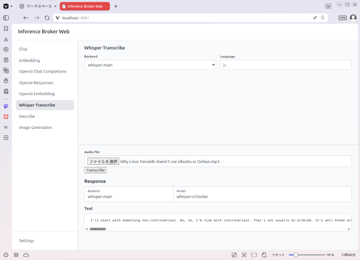Expand the Backend whisper-main dropdown
360x260 pixels.
(x=150, y=65)
